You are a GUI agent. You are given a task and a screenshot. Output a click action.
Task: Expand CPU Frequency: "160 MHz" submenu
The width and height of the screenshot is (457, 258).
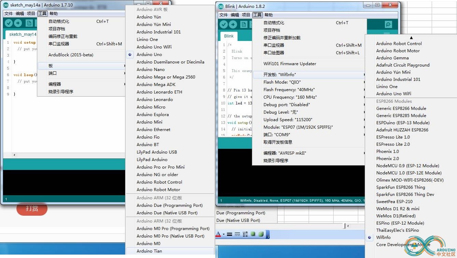(309, 97)
